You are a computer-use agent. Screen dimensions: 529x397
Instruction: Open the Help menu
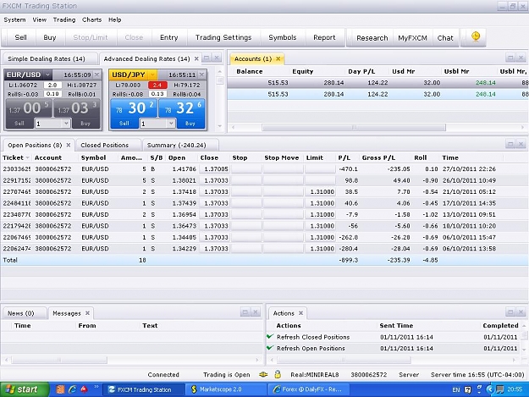[x=115, y=20]
